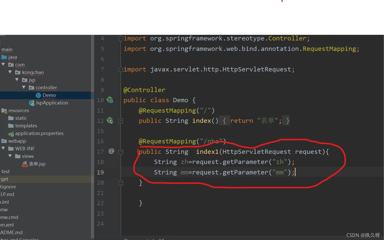Click the "表单" return string
The width and height of the screenshot is (384, 240).
pos(267,121)
